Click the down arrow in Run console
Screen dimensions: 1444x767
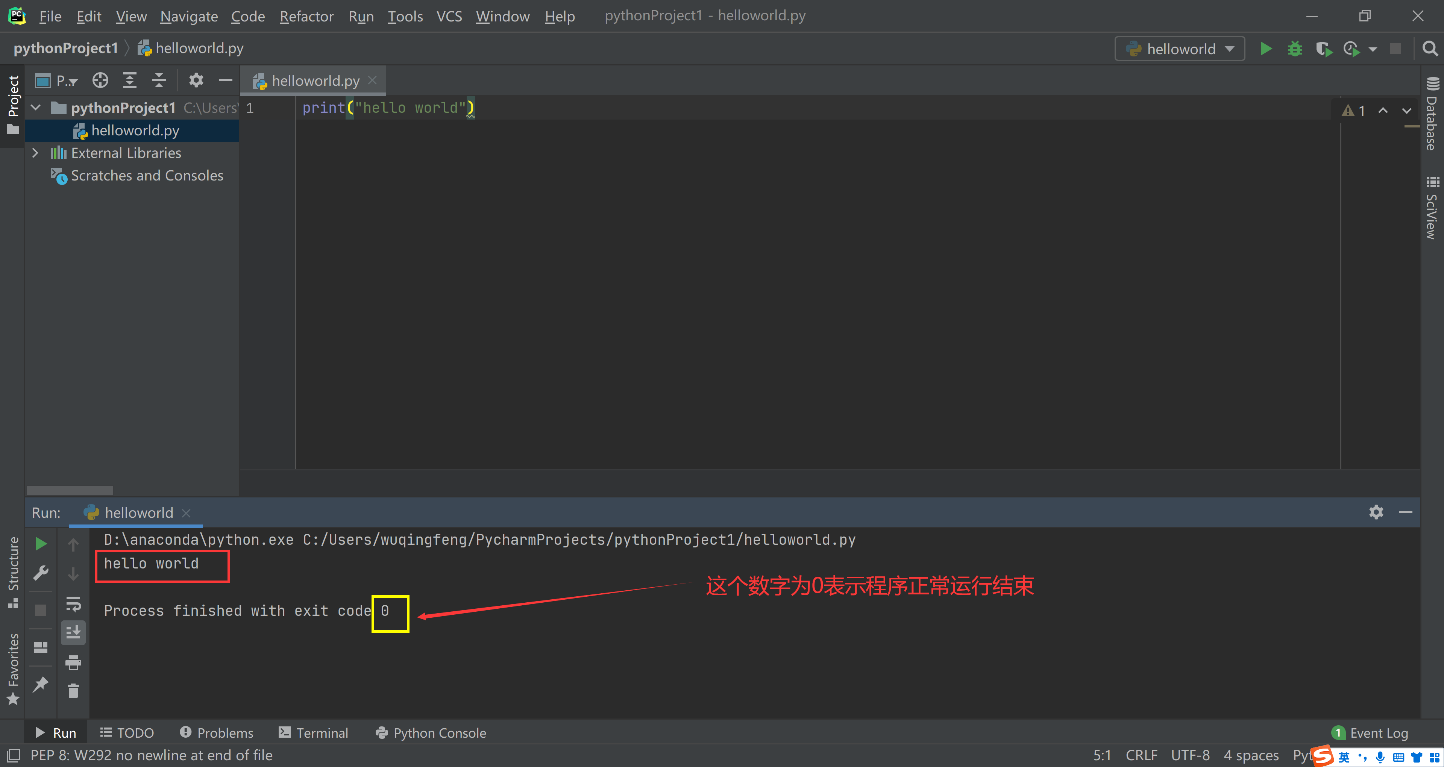point(73,574)
